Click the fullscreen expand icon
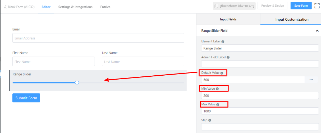 pos(317,6)
